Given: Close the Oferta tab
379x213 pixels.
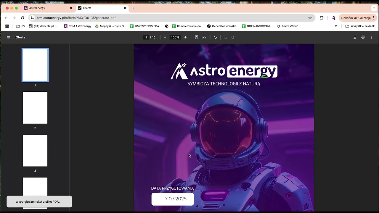Looking at the screenshot, I should (x=125, y=8).
